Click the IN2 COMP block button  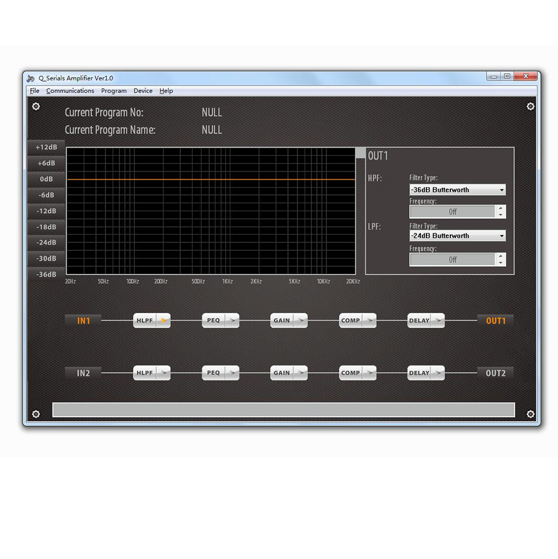[x=350, y=373]
